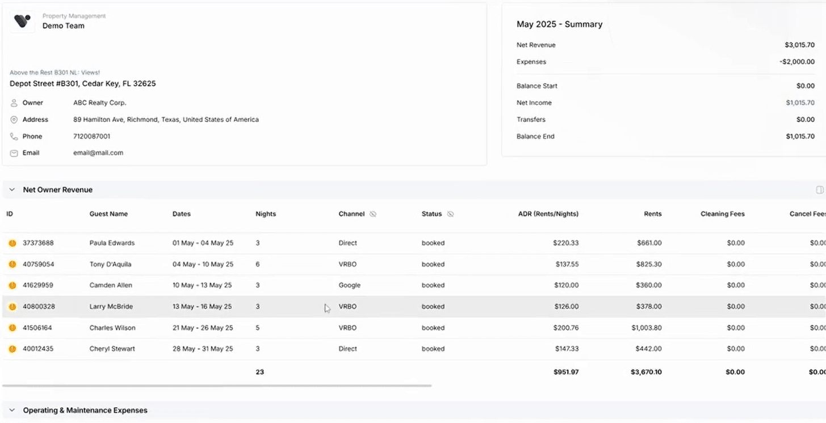826x423 pixels.
Task: Select the Charles Wilson reservation row
Action: [112, 328]
